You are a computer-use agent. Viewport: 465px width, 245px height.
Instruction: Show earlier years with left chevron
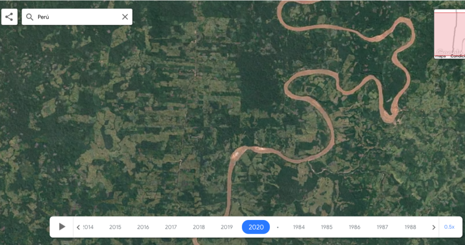coord(78,227)
